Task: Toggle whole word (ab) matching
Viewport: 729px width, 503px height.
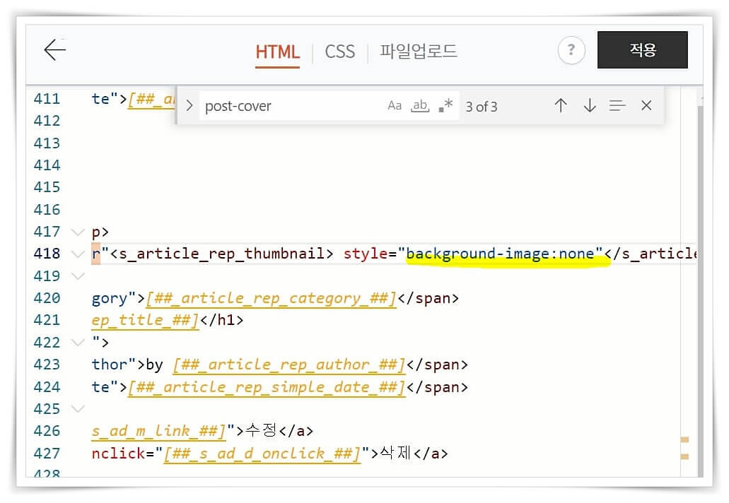Action: pyautogui.click(x=419, y=105)
